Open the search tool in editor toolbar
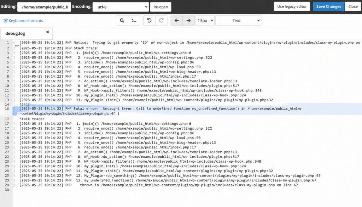Screen dimensions: 362x207 [122, 21]
